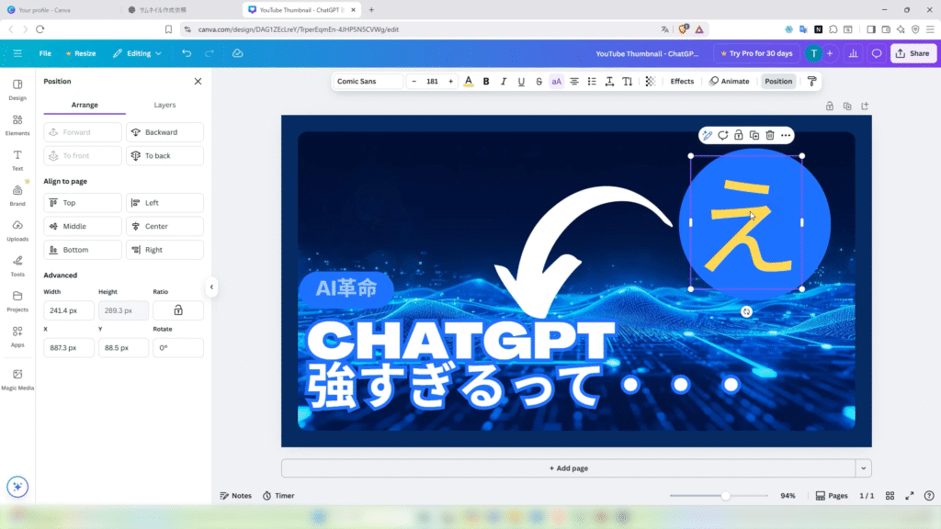This screenshot has width=941, height=529.
Task: Open the File menu
Action: tap(45, 53)
